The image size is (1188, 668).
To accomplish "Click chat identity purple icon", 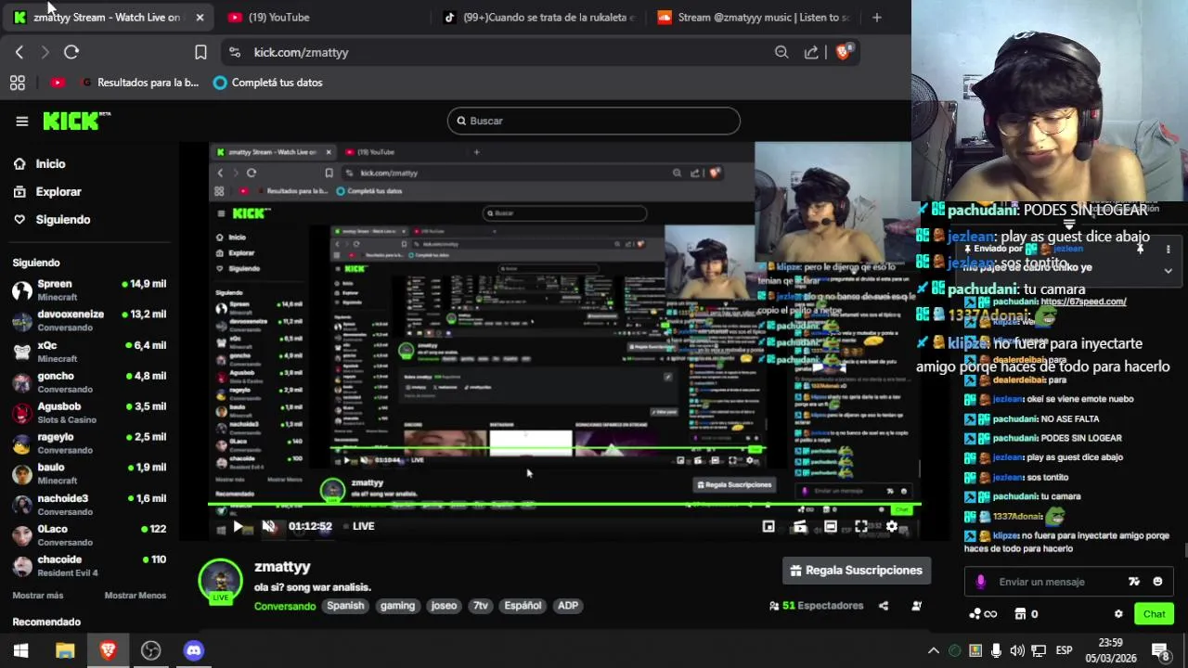I will pos(981,582).
